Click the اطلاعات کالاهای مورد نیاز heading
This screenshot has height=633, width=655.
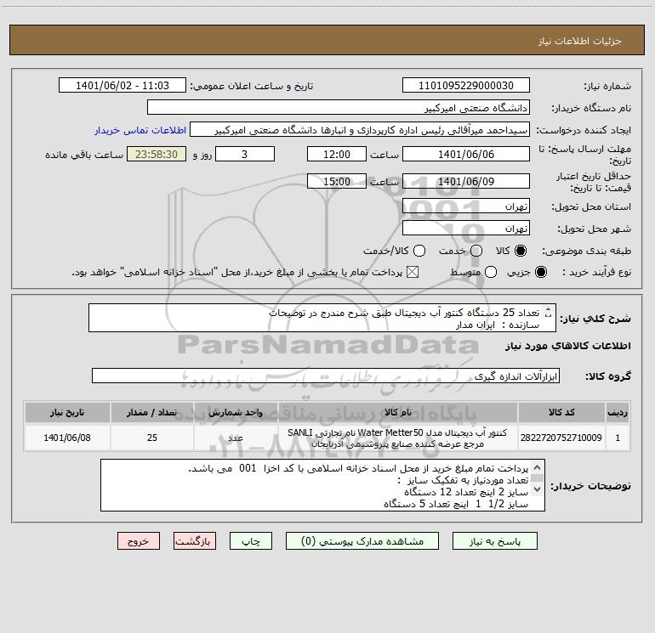pyautogui.click(x=568, y=346)
